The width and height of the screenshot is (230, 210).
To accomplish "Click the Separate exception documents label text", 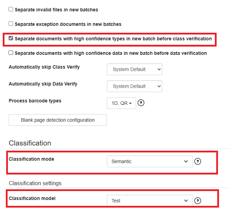I will point(68,24).
